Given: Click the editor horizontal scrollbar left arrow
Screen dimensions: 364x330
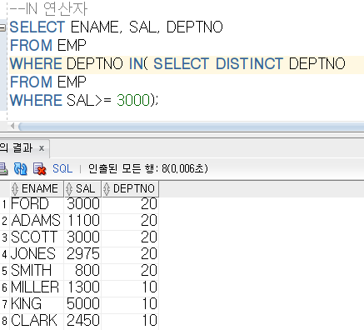Looking at the screenshot, I should [12, 126].
